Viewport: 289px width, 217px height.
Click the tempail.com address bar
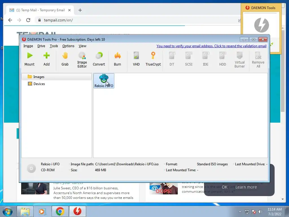tap(136, 20)
